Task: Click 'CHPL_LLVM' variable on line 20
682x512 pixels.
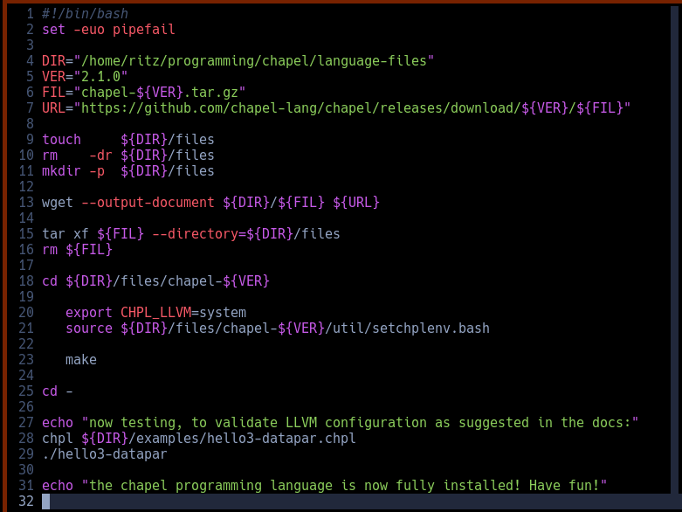Action: 155,312
